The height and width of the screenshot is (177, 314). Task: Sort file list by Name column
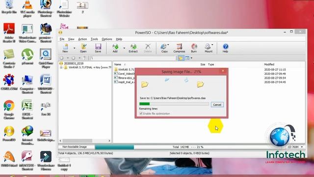click(x=118, y=64)
